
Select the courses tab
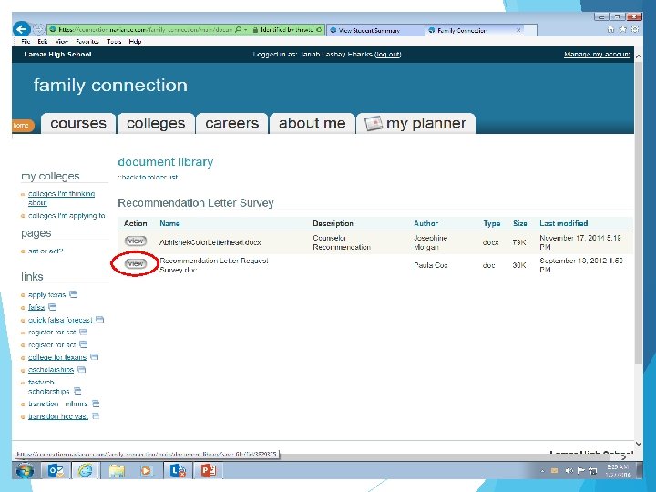tap(78, 123)
